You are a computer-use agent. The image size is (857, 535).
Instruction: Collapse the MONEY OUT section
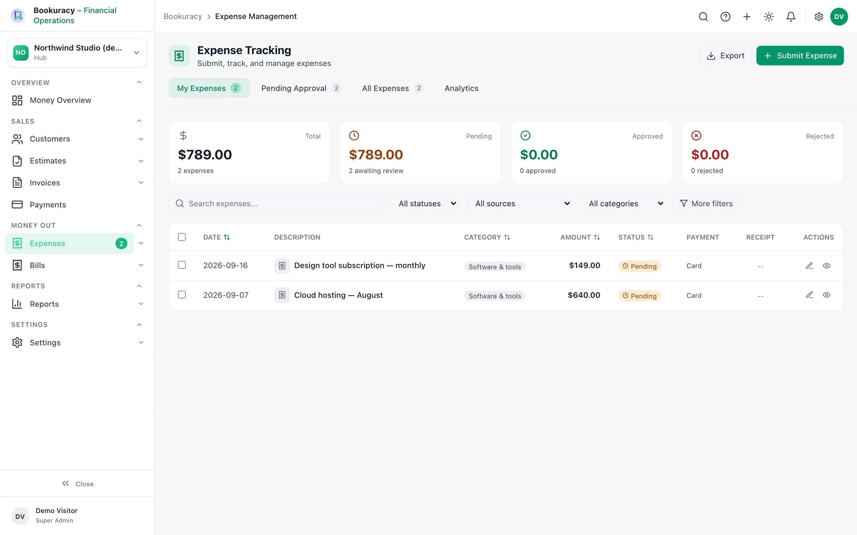pyautogui.click(x=139, y=225)
